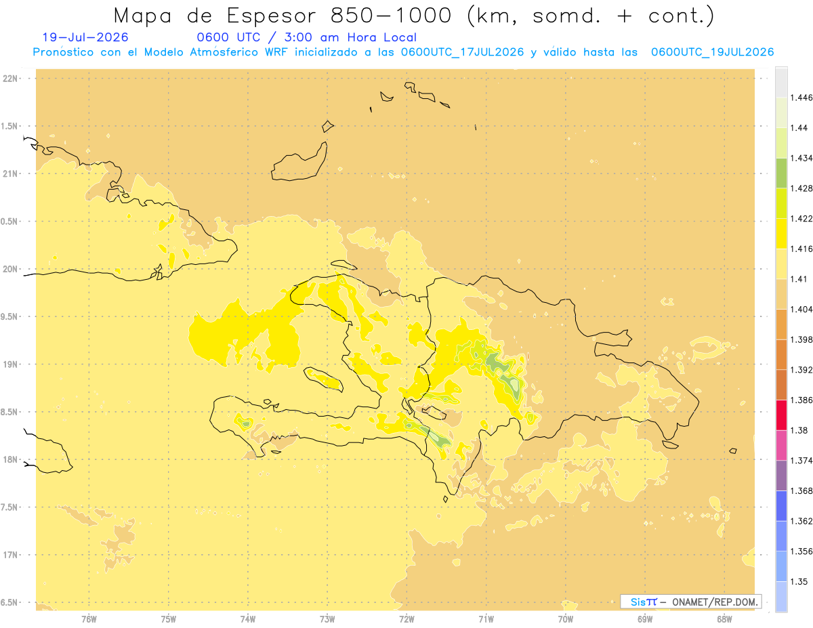Click the 72W longitude label
813x628 pixels.
(406, 619)
